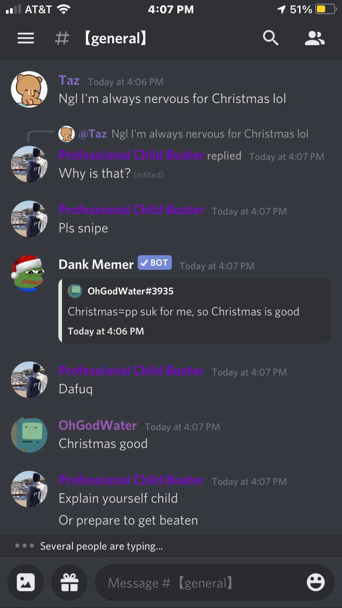The height and width of the screenshot is (608, 342).
Task: Open the emoji picker smiley icon
Action: click(316, 582)
